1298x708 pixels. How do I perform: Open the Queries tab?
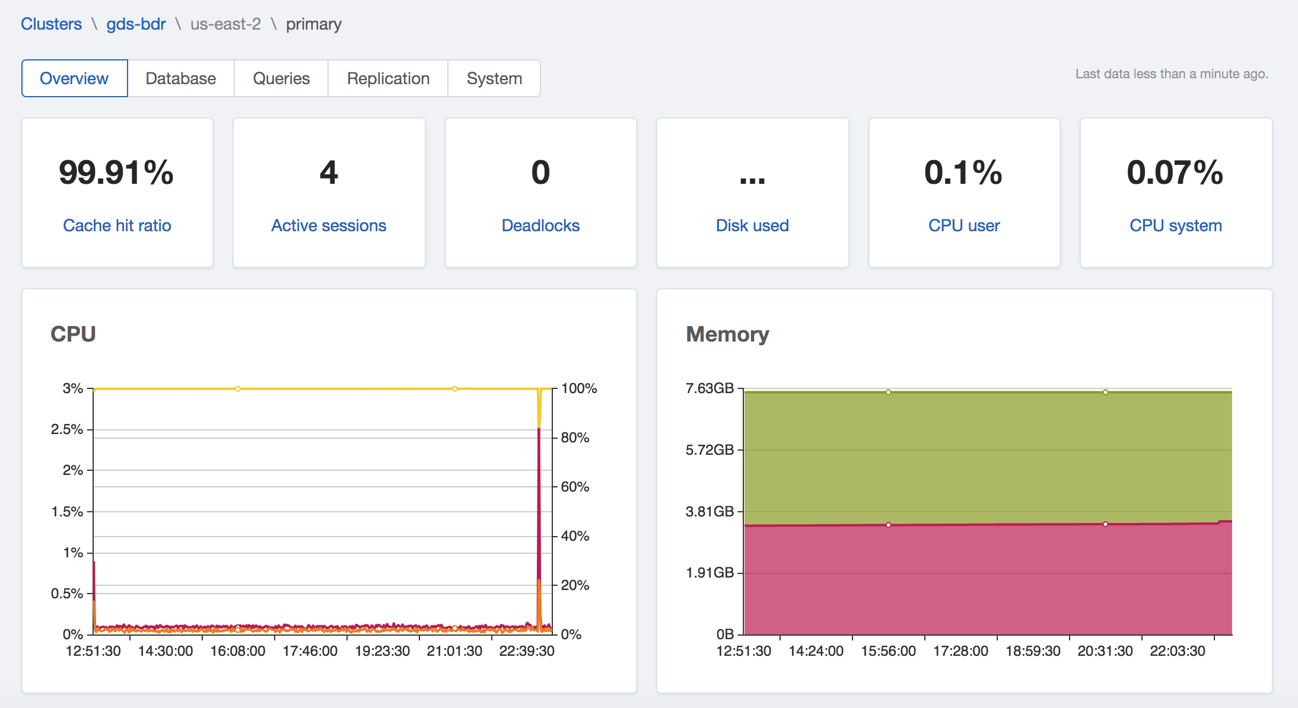click(281, 78)
